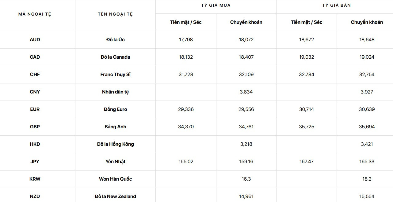Select the TỶ GIÁ MUA header

pyautogui.click(x=216, y=6)
